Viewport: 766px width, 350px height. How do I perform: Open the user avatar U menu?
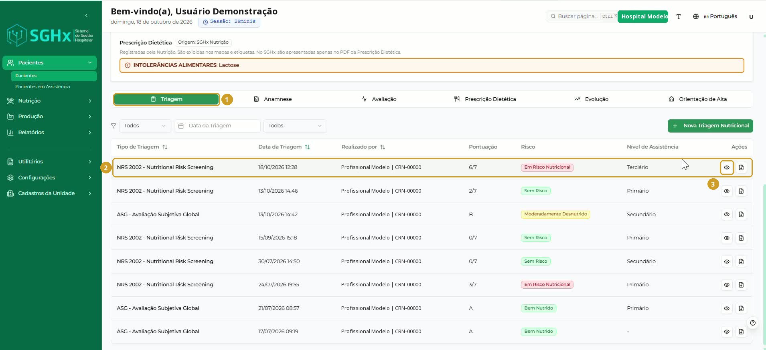[x=751, y=16]
